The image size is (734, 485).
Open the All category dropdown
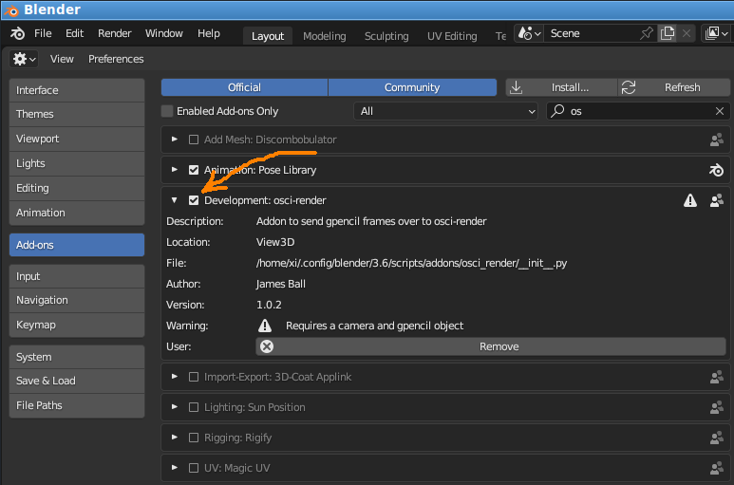click(x=445, y=111)
